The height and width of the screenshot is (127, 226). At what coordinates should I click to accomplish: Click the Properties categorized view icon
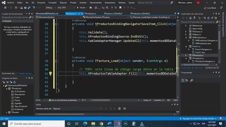183,80
